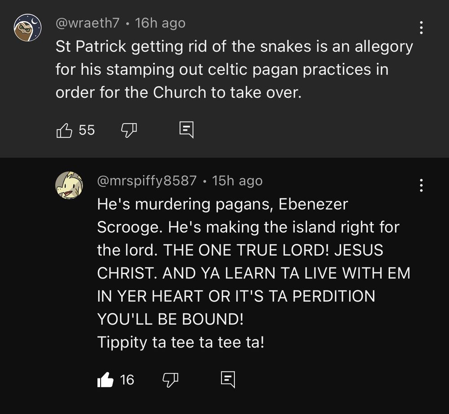This screenshot has width=449, height=414.
Task: Click the 15h ago timestamp
Action: (x=237, y=181)
